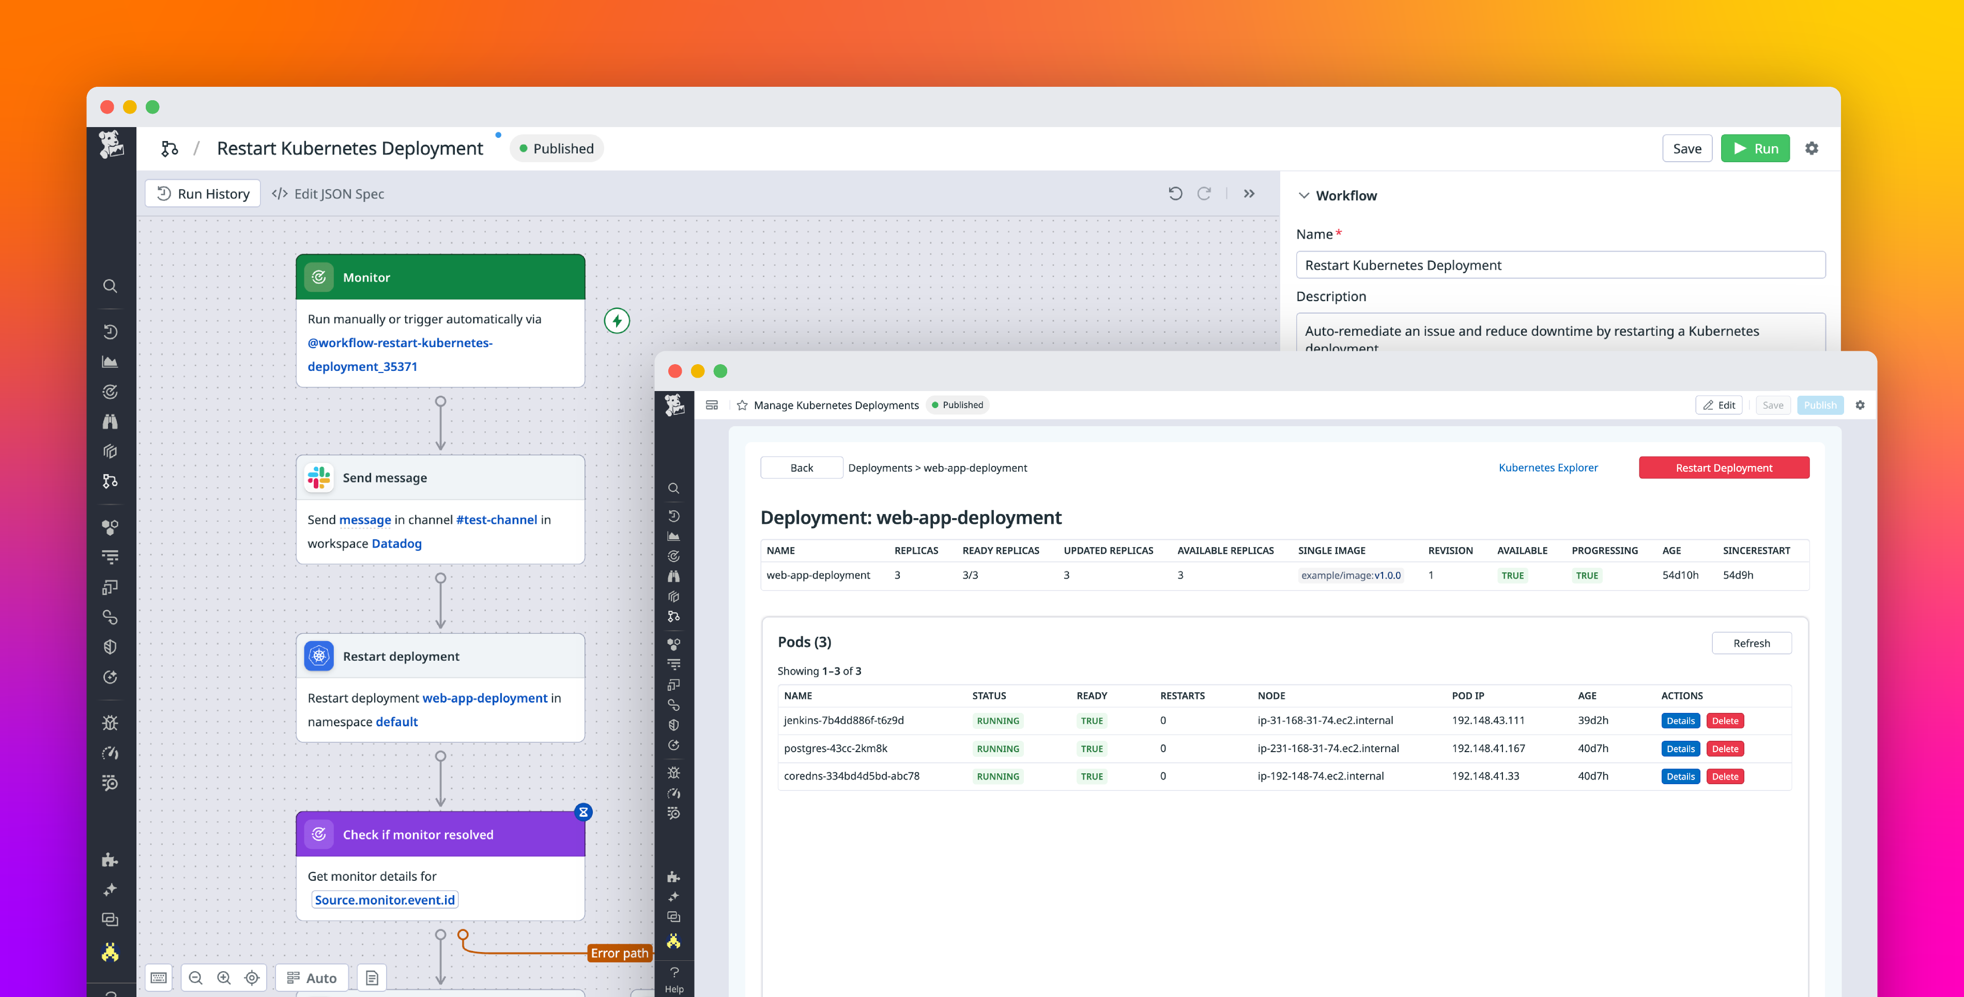The height and width of the screenshot is (997, 1964).
Task: Open the Kubernetes Explorer link
Action: (1548, 468)
